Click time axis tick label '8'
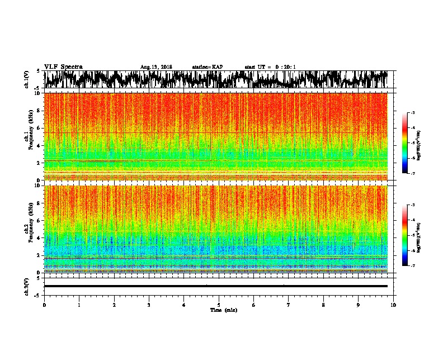The image size is (443, 342). (323, 305)
